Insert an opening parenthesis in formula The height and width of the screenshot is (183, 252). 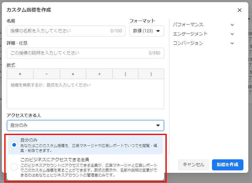click(x=125, y=74)
